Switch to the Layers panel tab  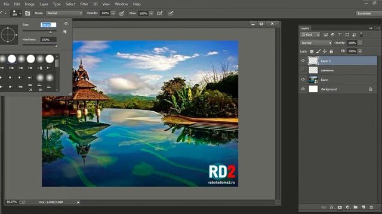[304, 28]
